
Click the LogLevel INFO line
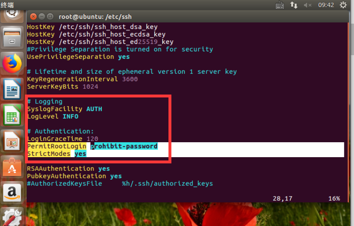(x=53, y=117)
